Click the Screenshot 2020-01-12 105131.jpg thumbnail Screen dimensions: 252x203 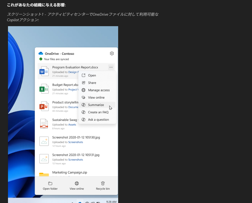click(44, 158)
